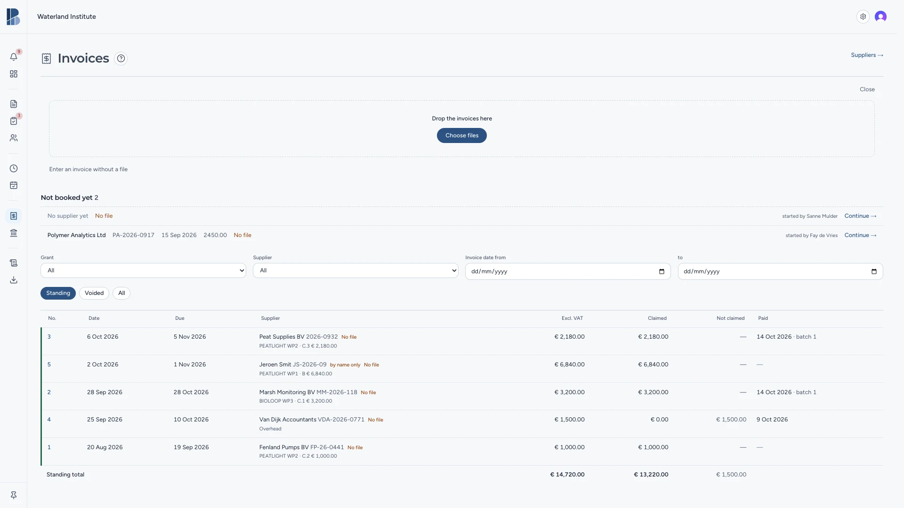Continue the Polymer Analytics Ltd invoice
This screenshot has height=508, width=904.
click(860, 235)
